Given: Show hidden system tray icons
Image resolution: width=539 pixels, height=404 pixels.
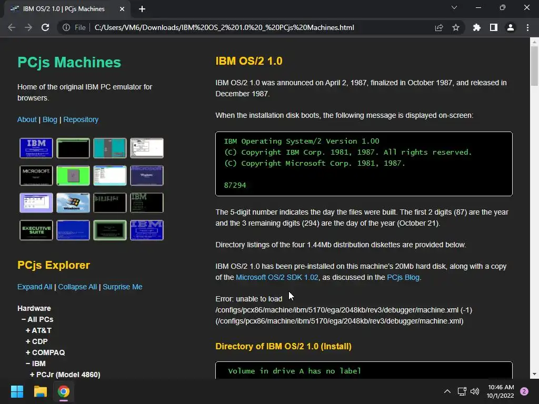Looking at the screenshot, I should click(x=447, y=391).
